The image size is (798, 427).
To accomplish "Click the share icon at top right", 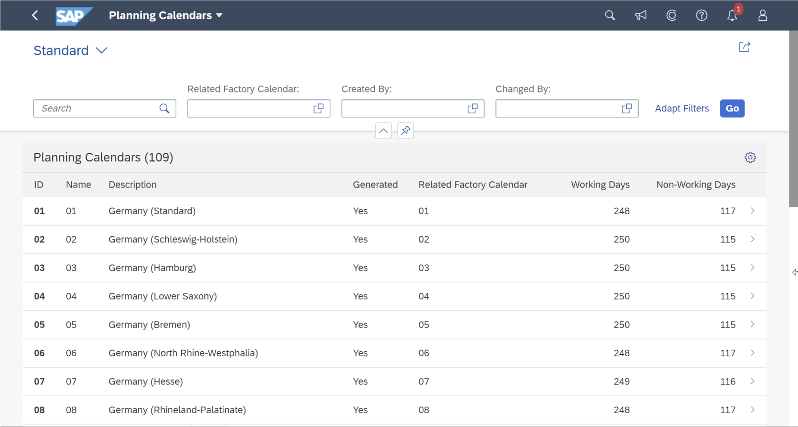I will 744,47.
